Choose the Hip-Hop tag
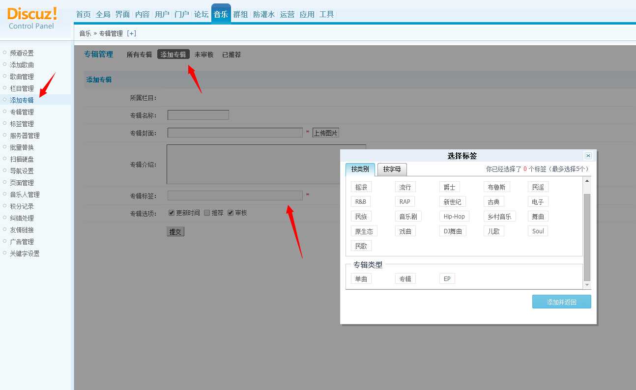The width and height of the screenshot is (636, 390). (x=454, y=217)
